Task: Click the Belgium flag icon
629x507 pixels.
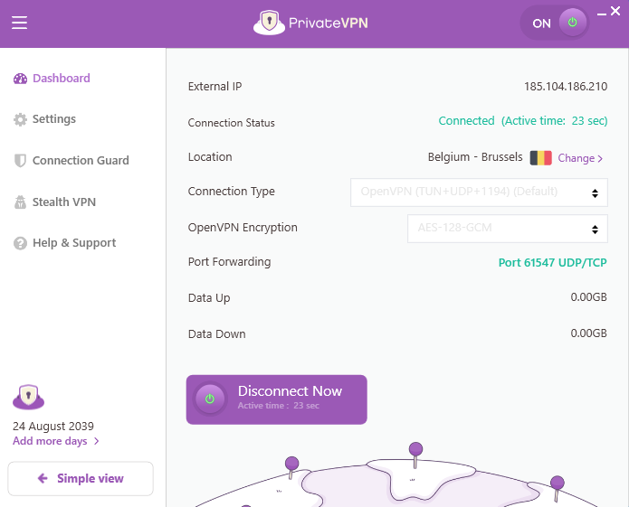Action: (x=540, y=158)
